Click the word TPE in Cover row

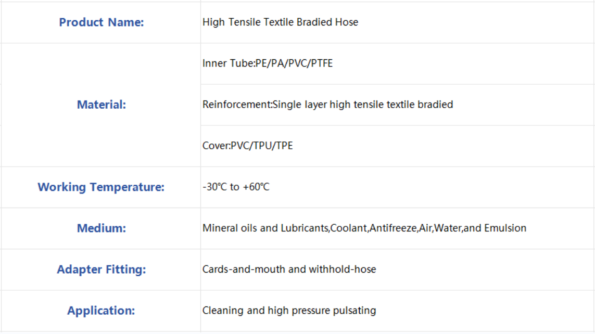click(284, 146)
